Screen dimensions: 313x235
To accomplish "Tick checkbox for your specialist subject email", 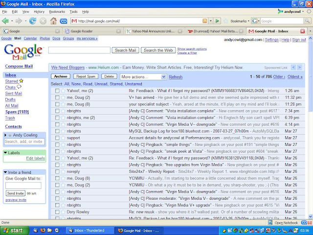I will 57,104.
